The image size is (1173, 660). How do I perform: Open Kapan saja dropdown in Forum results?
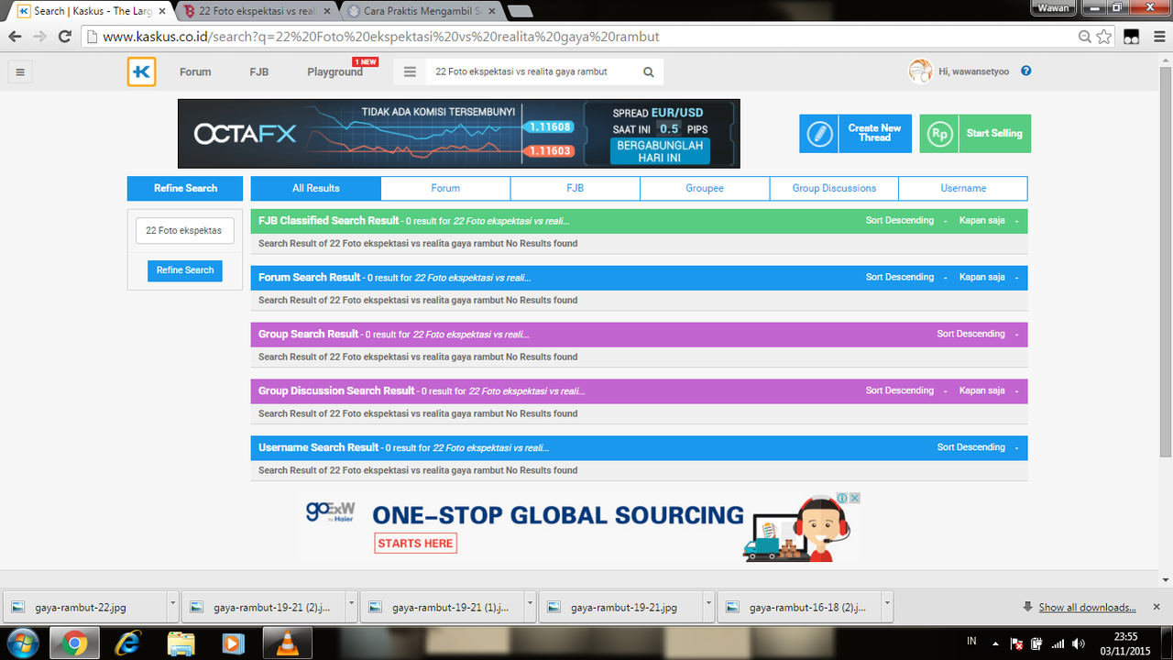(988, 278)
